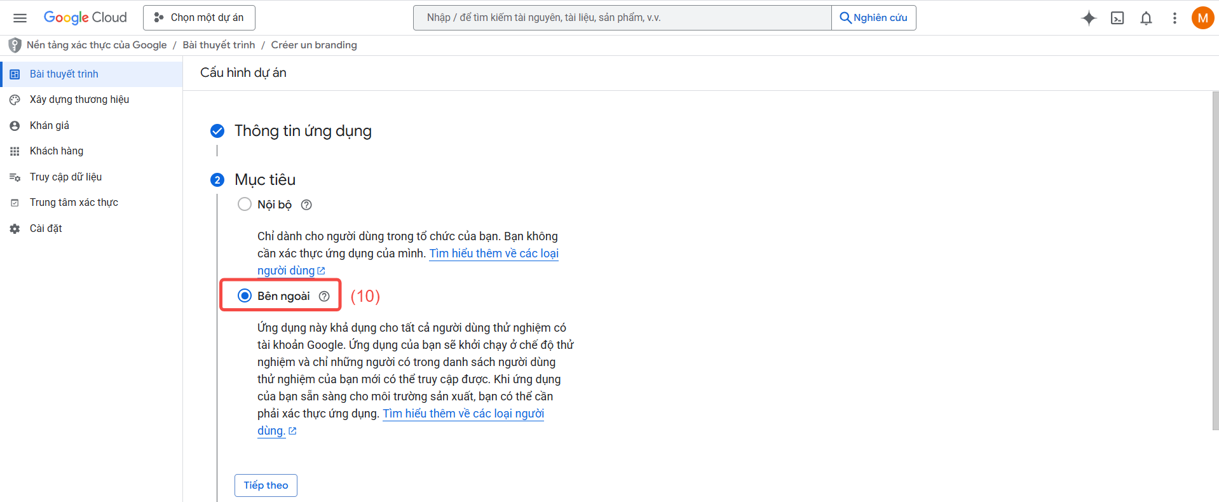Open Trung tâm xác thực in sidebar
The width and height of the screenshot is (1219, 502).
point(91,203)
